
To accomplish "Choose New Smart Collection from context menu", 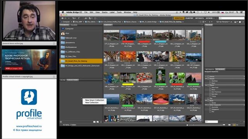I will pos(95,100).
